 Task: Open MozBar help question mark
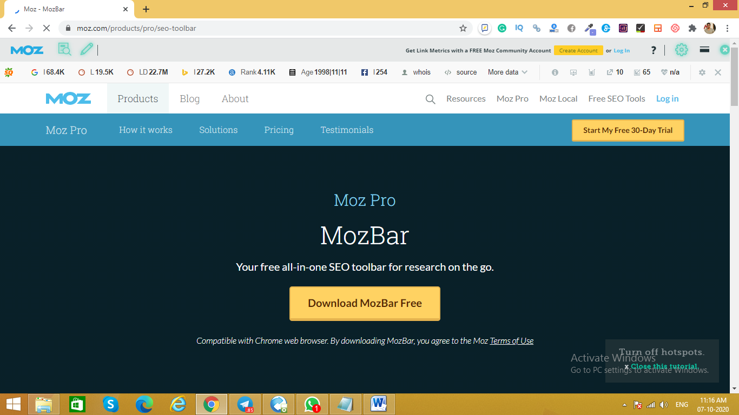654,50
